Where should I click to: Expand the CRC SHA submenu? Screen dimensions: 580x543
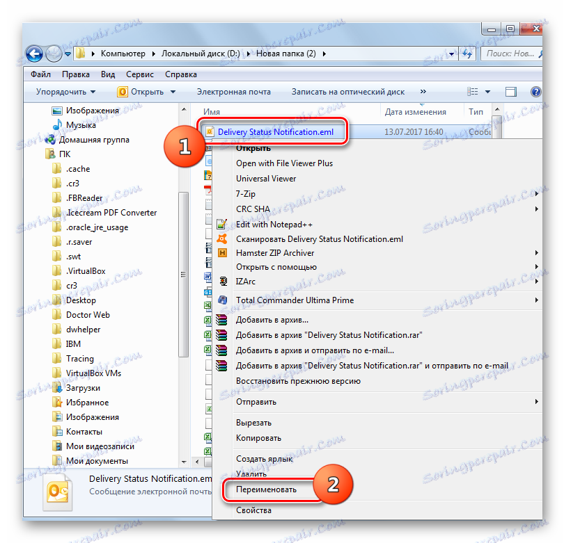pos(536,209)
